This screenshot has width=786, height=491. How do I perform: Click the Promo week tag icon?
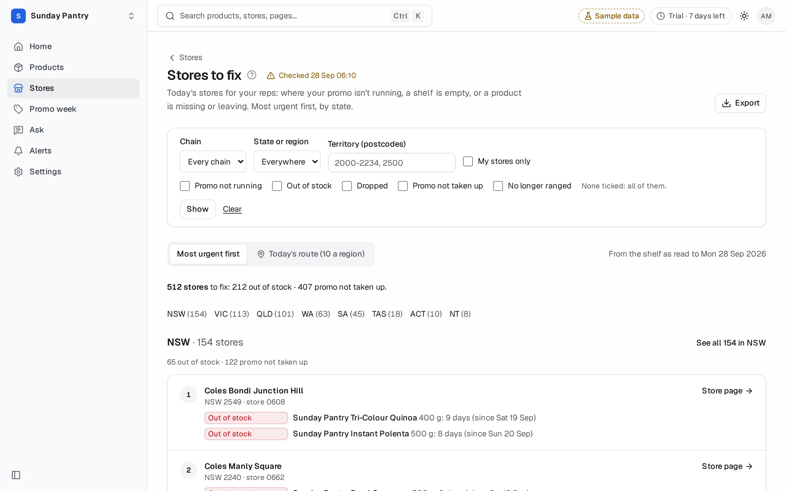[18, 109]
